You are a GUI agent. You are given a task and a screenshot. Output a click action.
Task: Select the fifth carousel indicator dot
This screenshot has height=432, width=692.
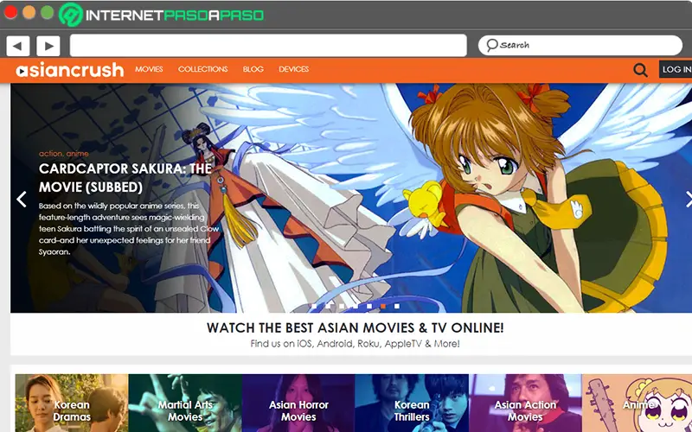[x=369, y=306]
